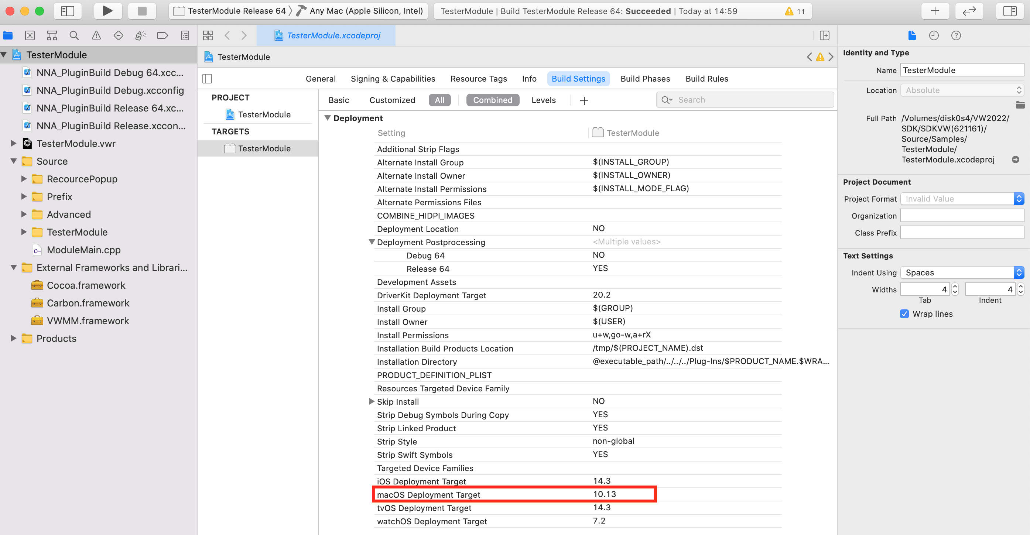
Task: Open the Find navigator magnifier icon
Action: [74, 35]
